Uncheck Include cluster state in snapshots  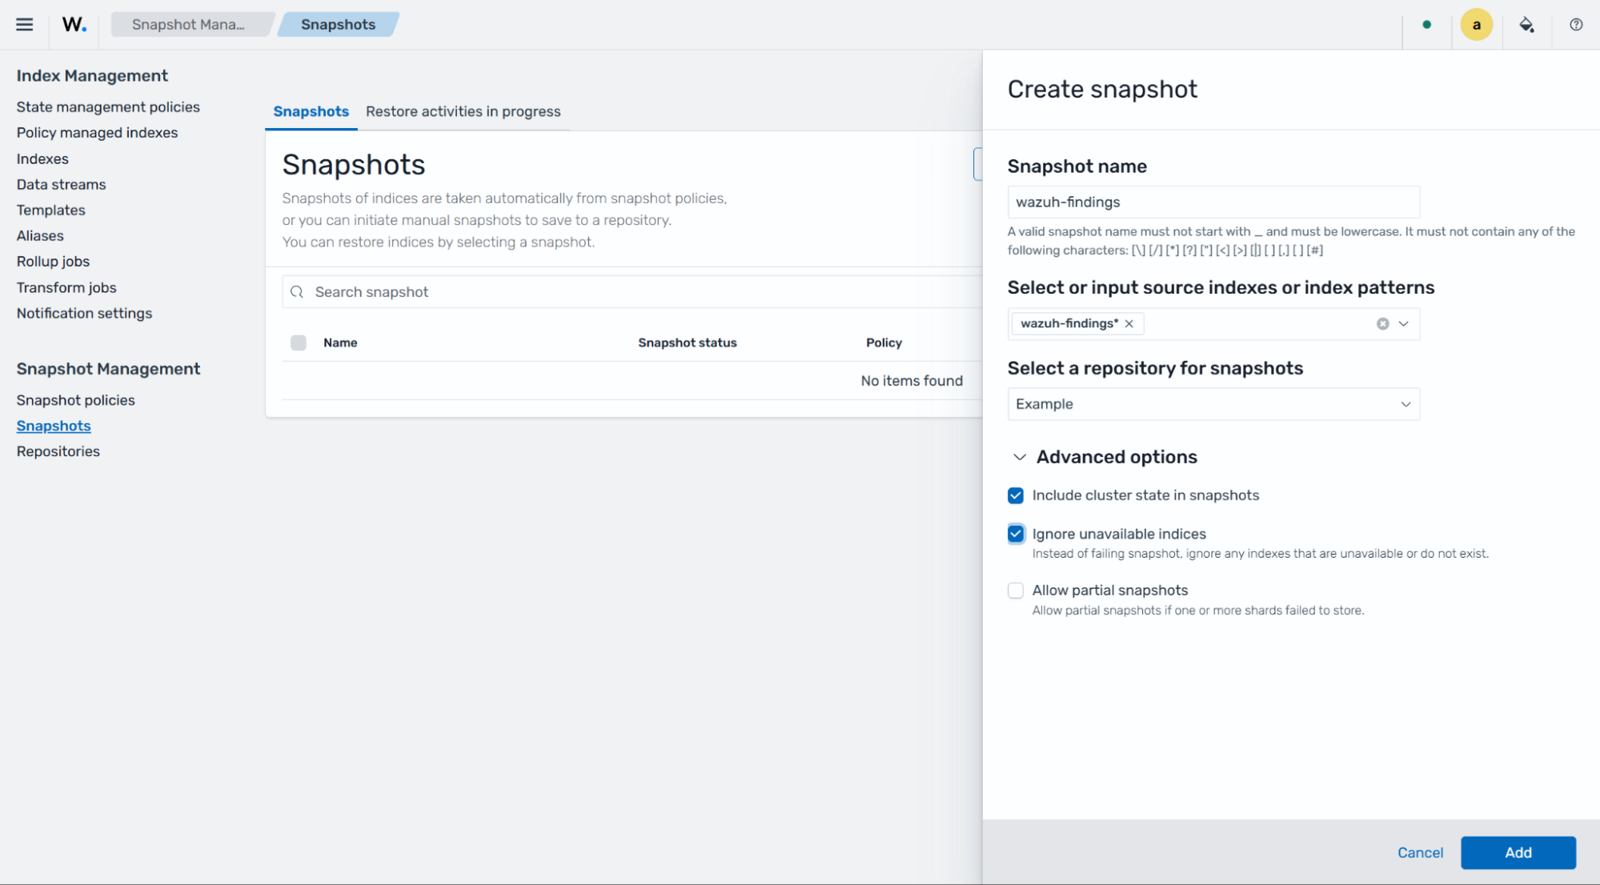(1016, 495)
